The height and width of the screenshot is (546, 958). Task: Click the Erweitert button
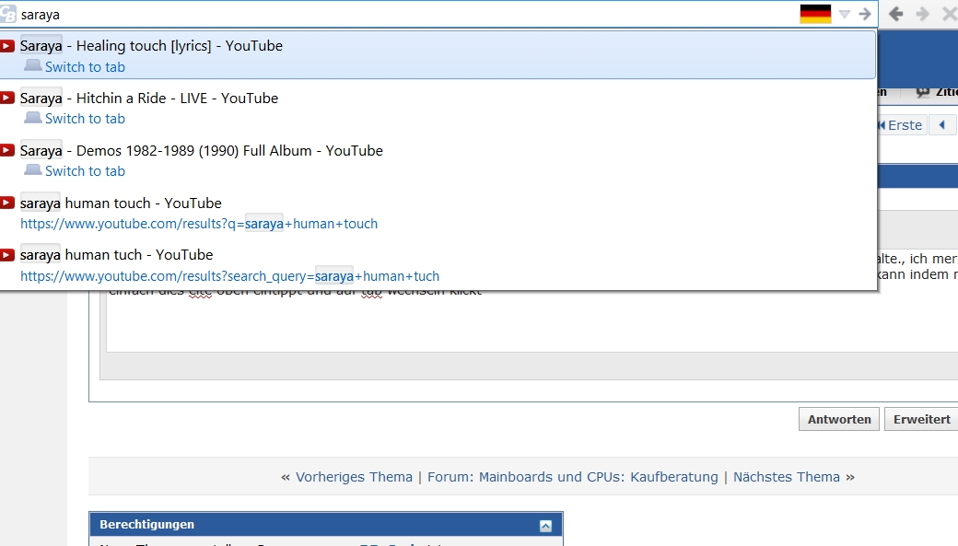(921, 420)
